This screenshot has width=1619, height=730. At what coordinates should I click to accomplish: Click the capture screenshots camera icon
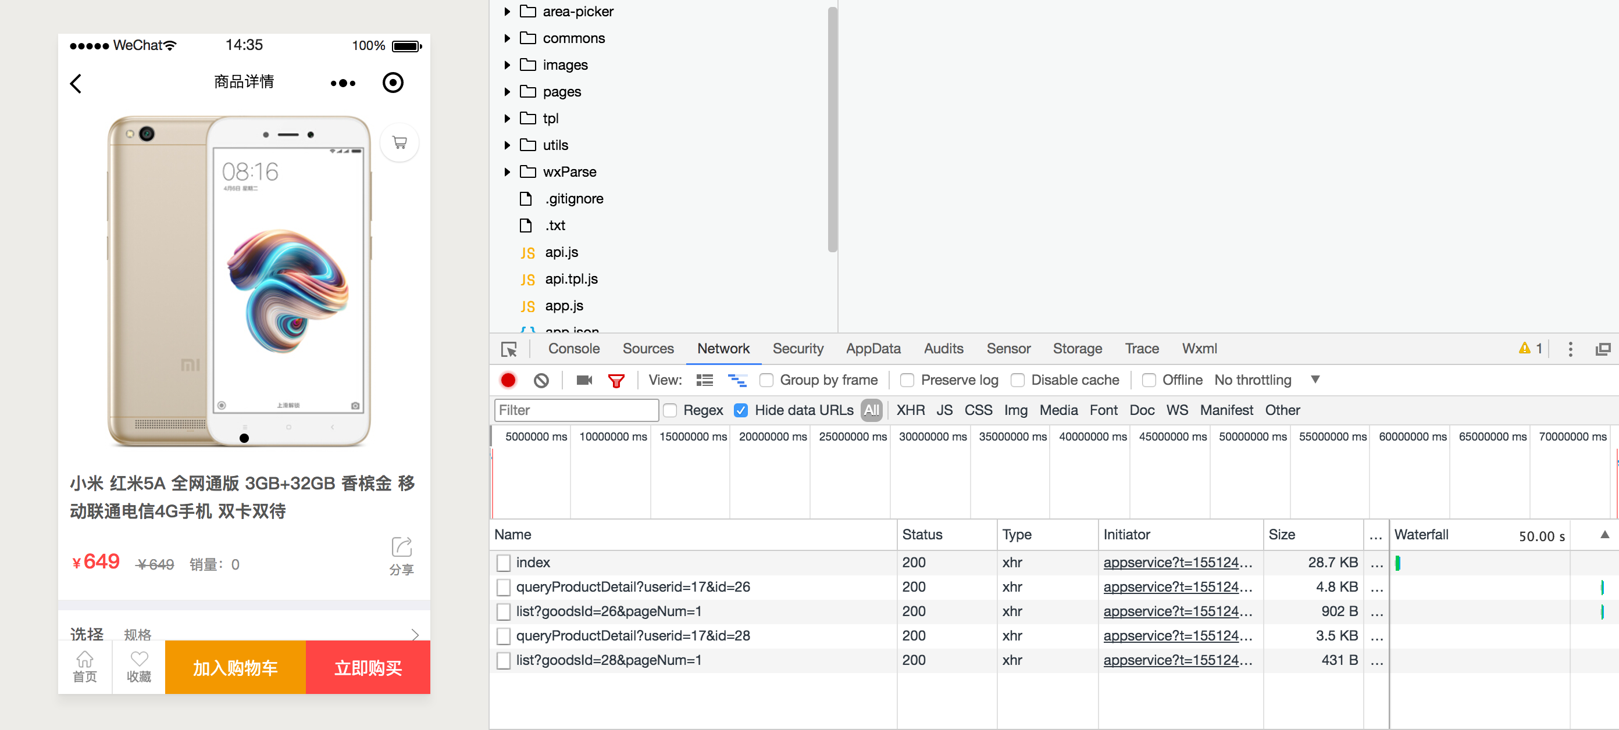click(584, 380)
